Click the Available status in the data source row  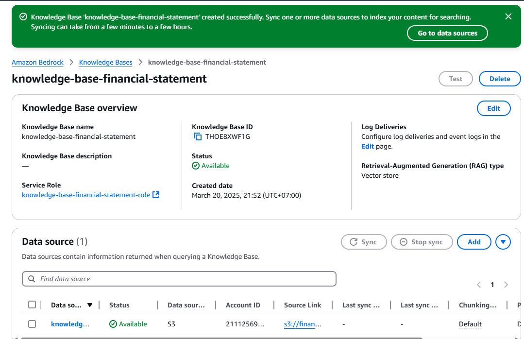pyautogui.click(x=128, y=324)
